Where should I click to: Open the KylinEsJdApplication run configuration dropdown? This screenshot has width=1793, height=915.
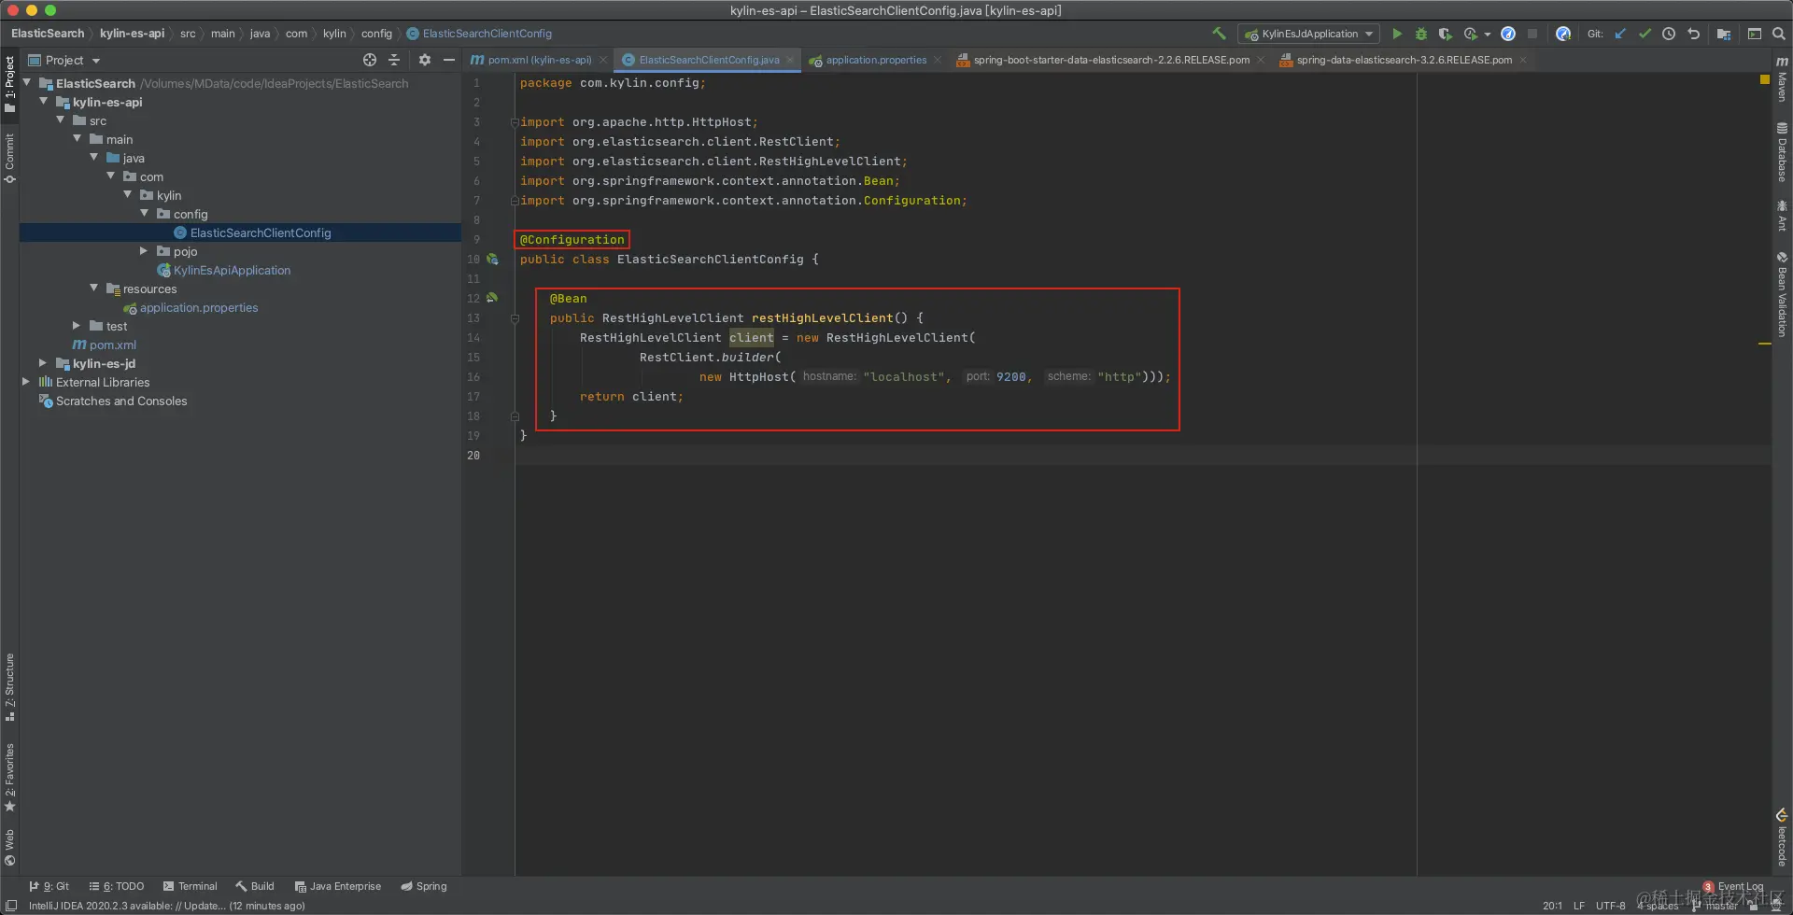(x=1309, y=34)
